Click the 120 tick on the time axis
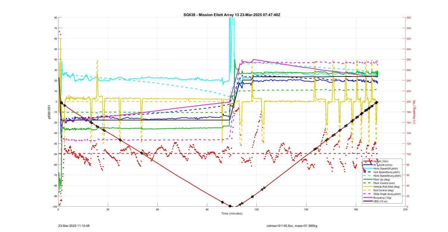The image size is (448, 232). point(256,210)
